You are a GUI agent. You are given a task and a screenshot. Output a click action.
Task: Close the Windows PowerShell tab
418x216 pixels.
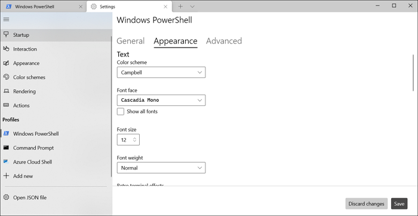81,7
